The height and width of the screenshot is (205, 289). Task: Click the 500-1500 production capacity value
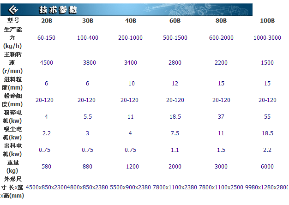click(175, 38)
